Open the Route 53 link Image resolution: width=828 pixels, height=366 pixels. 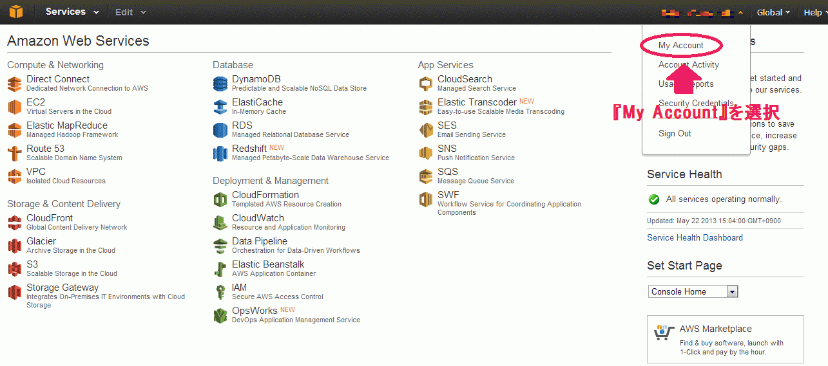(x=45, y=149)
